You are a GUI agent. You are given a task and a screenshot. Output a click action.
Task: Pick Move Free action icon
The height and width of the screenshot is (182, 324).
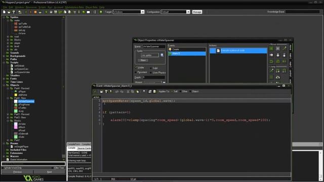click(278, 49)
